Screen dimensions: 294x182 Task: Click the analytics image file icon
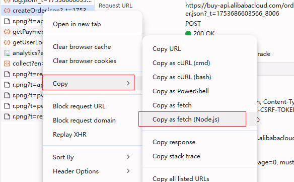(7, 53)
